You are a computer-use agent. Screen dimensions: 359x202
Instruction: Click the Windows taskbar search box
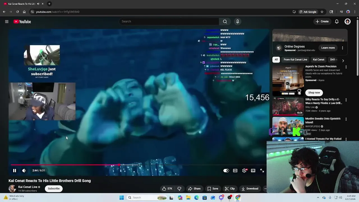(147, 198)
